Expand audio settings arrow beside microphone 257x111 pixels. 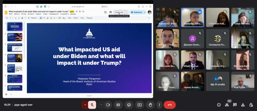pos(85,105)
